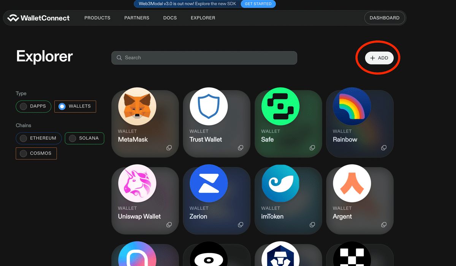Copy link icon on Zerion card
Screen dimensions: 456x266
click(241, 225)
